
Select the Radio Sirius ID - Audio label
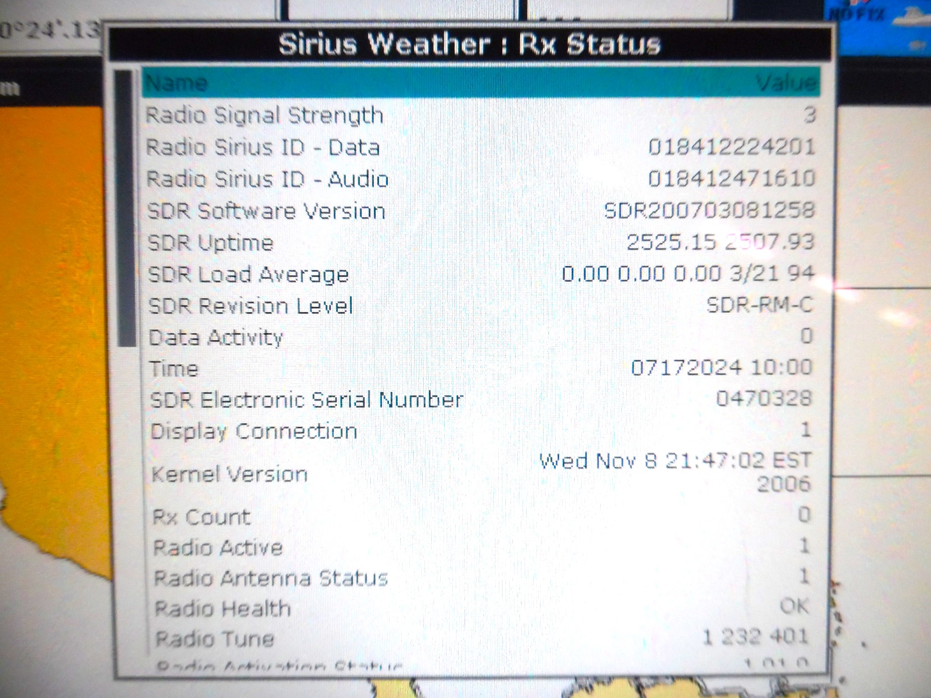click(267, 180)
